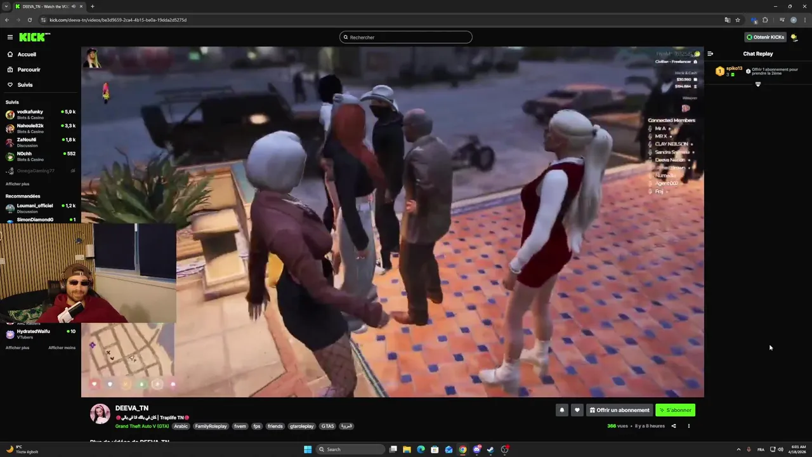
Task: Bookmark this page with star icon
Action: tap(738, 20)
